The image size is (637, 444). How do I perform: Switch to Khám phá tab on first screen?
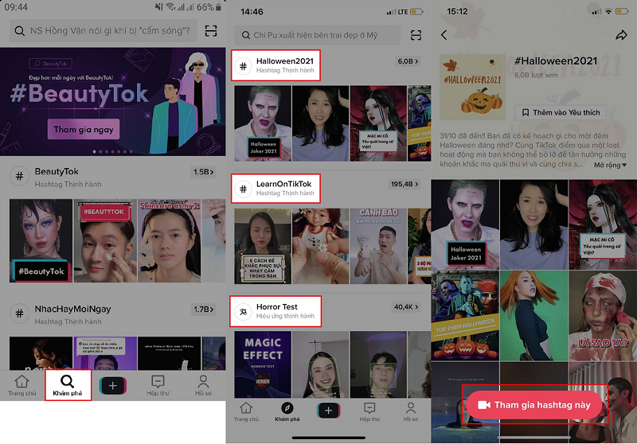coord(68,386)
